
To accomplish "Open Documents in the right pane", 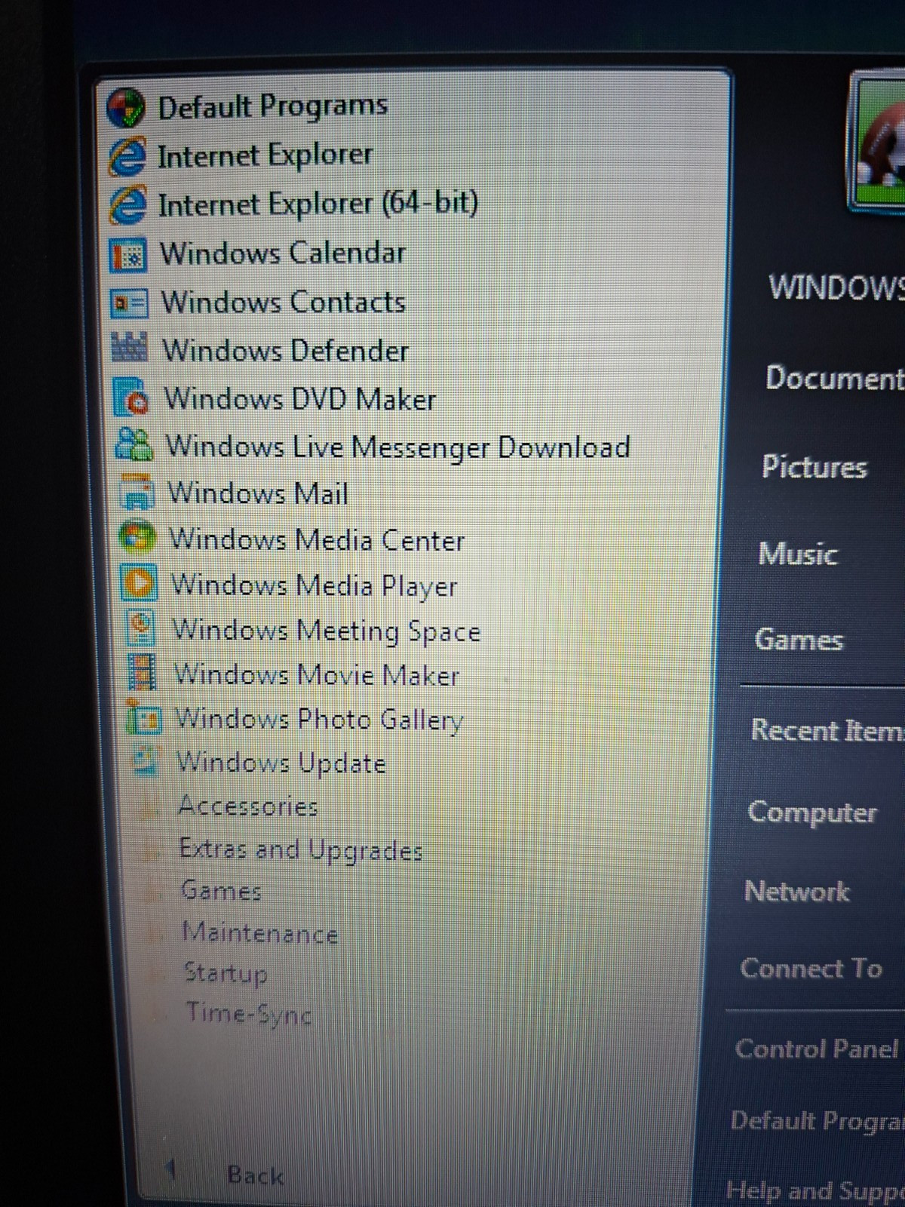I will point(835,377).
